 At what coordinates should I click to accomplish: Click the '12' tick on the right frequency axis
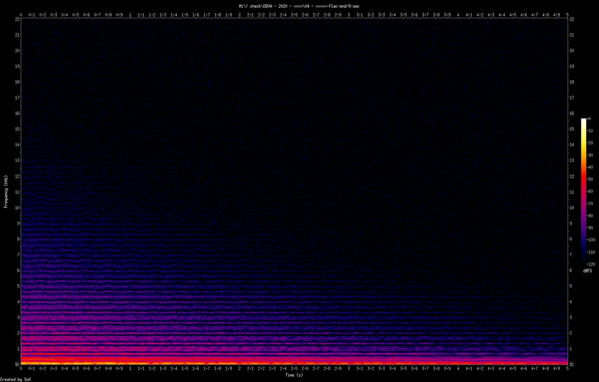click(572, 176)
